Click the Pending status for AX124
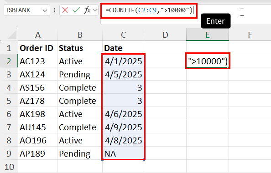 pos(80,74)
